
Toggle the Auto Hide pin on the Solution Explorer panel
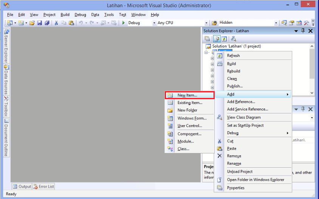pos(303,31)
